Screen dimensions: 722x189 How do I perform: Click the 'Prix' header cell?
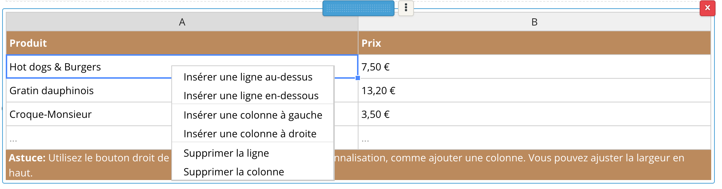pyautogui.click(x=534, y=43)
